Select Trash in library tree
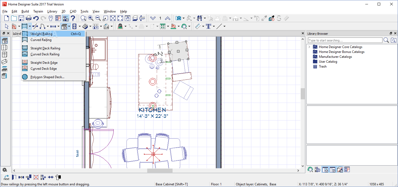Viewport: 398px width, 187px height. tap(322, 66)
